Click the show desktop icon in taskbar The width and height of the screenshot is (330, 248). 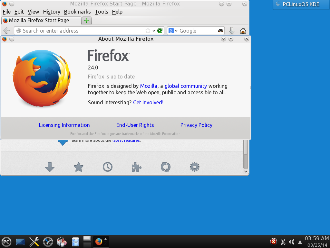point(20,242)
